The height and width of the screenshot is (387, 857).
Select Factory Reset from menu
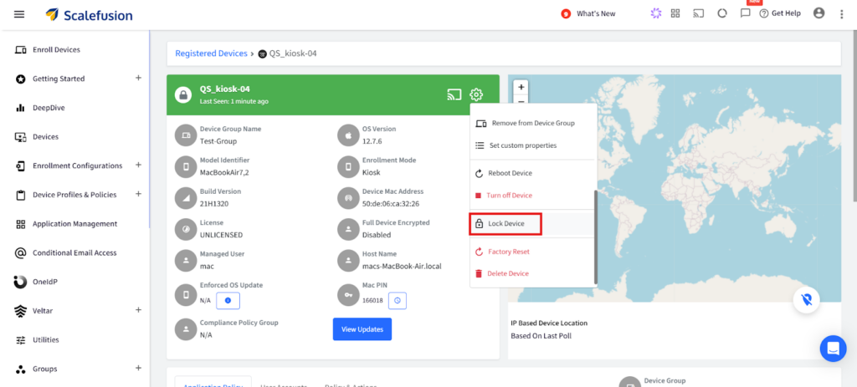tap(531, 252)
